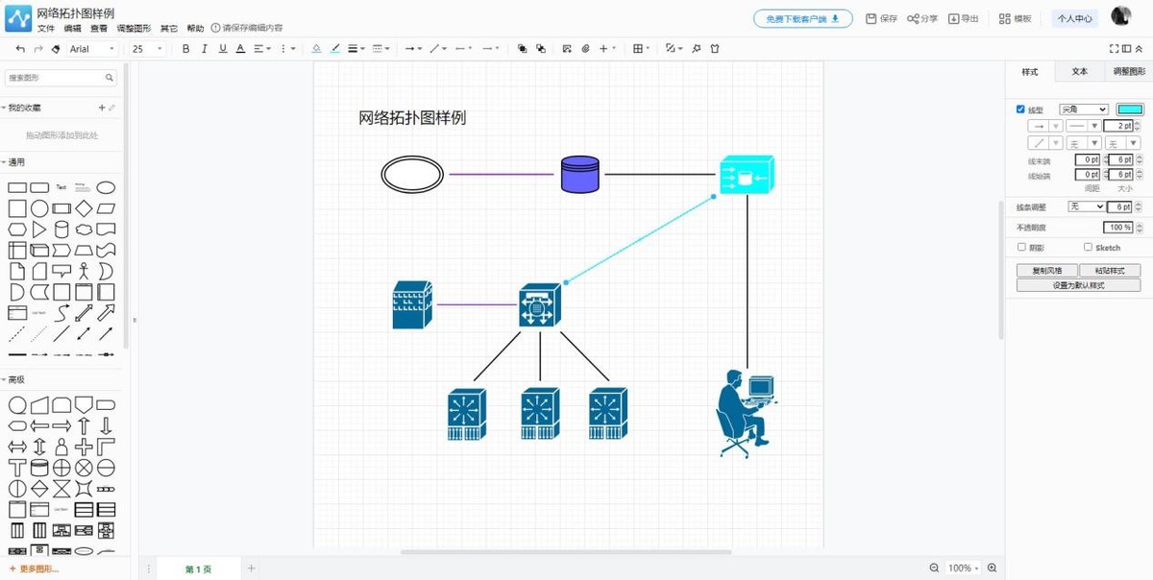Uncheck the 线型 line style checkbox
This screenshot has width=1153, height=580.
click(1021, 109)
